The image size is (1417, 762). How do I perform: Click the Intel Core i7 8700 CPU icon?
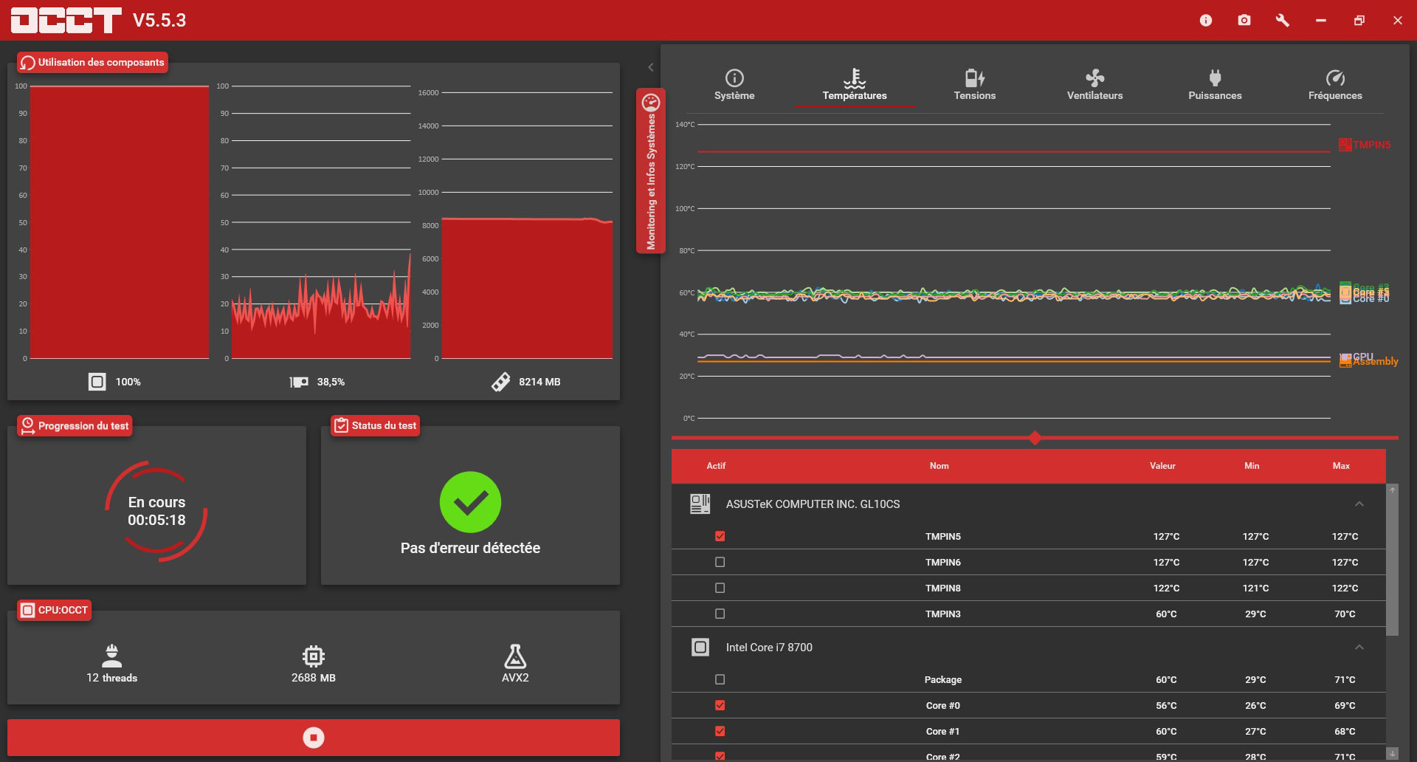point(700,648)
